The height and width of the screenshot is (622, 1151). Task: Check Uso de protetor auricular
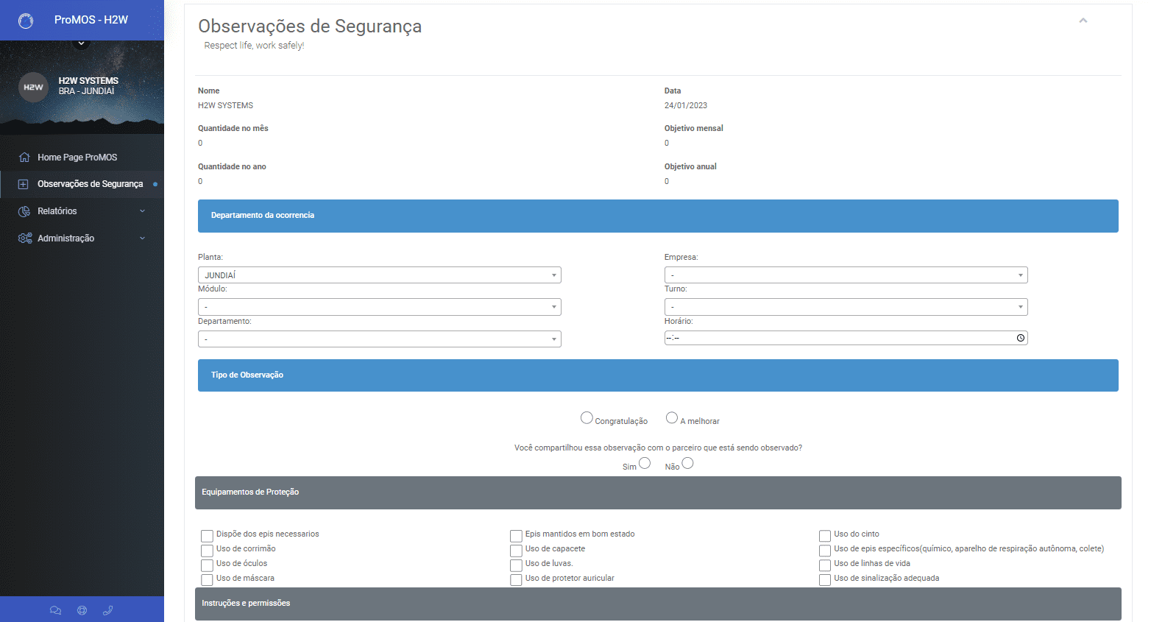(x=516, y=580)
